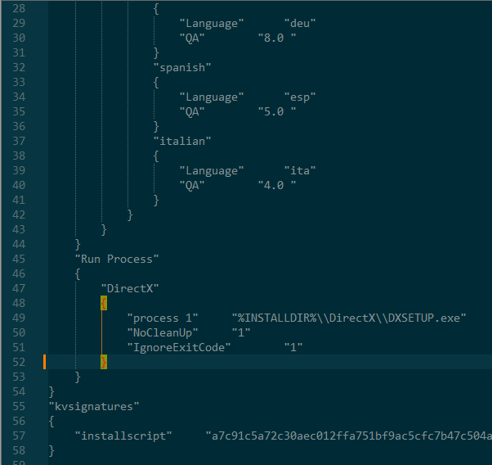Click the "IgnoreExitCode" key text
Image resolution: width=492 pixels, height=465 pixels.
(x=179, y=347)
